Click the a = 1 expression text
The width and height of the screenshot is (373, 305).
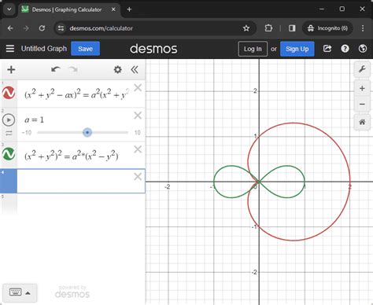pyautogui.click(x=34, y=119)
